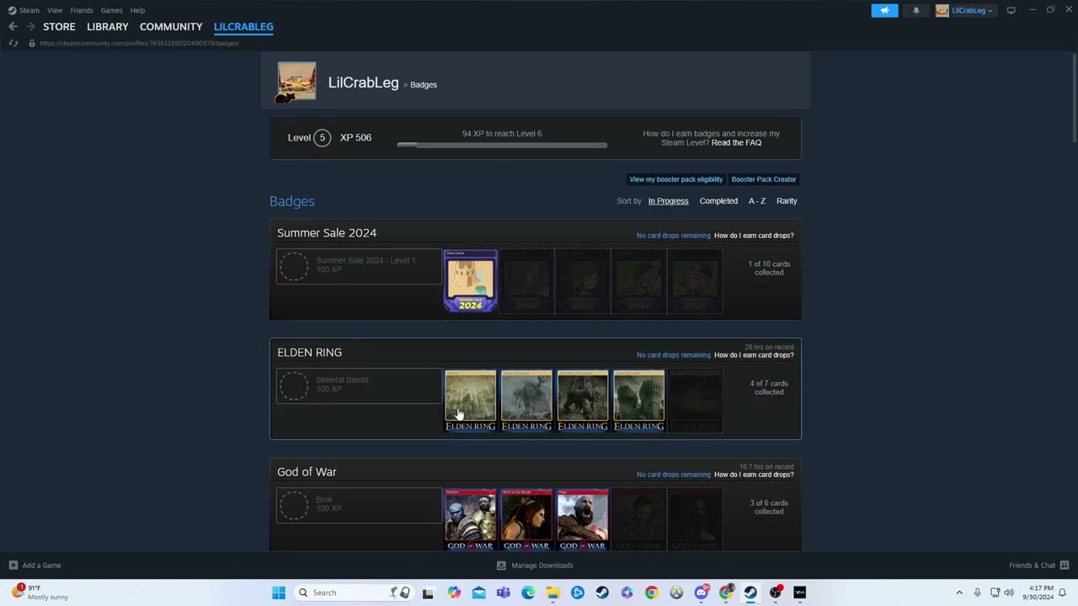Click View my booster pack eligibility
1078x606 pixels.
coord(675,179)
